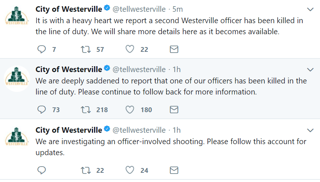Image resolution: width=320 pixels, height=182 pixels.
Task: Like the officer-involved shooting tweet
Action: pos(130,170)
